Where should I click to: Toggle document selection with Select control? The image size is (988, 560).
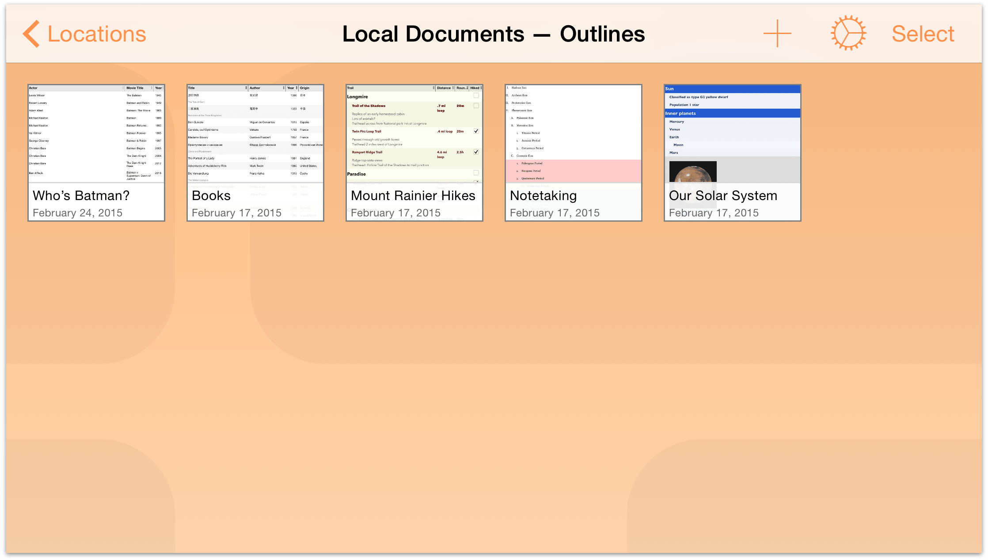923,33
